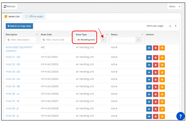This screenshot has height=122, width=186.
Task: Expand the Status filter dropdown
Action: click(x=138, y=40)
